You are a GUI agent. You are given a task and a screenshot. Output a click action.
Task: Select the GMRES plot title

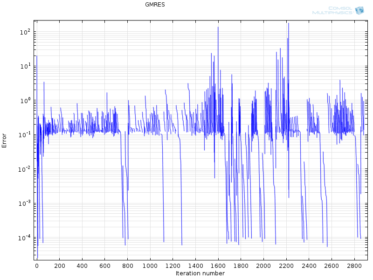[x=155, y=5]
